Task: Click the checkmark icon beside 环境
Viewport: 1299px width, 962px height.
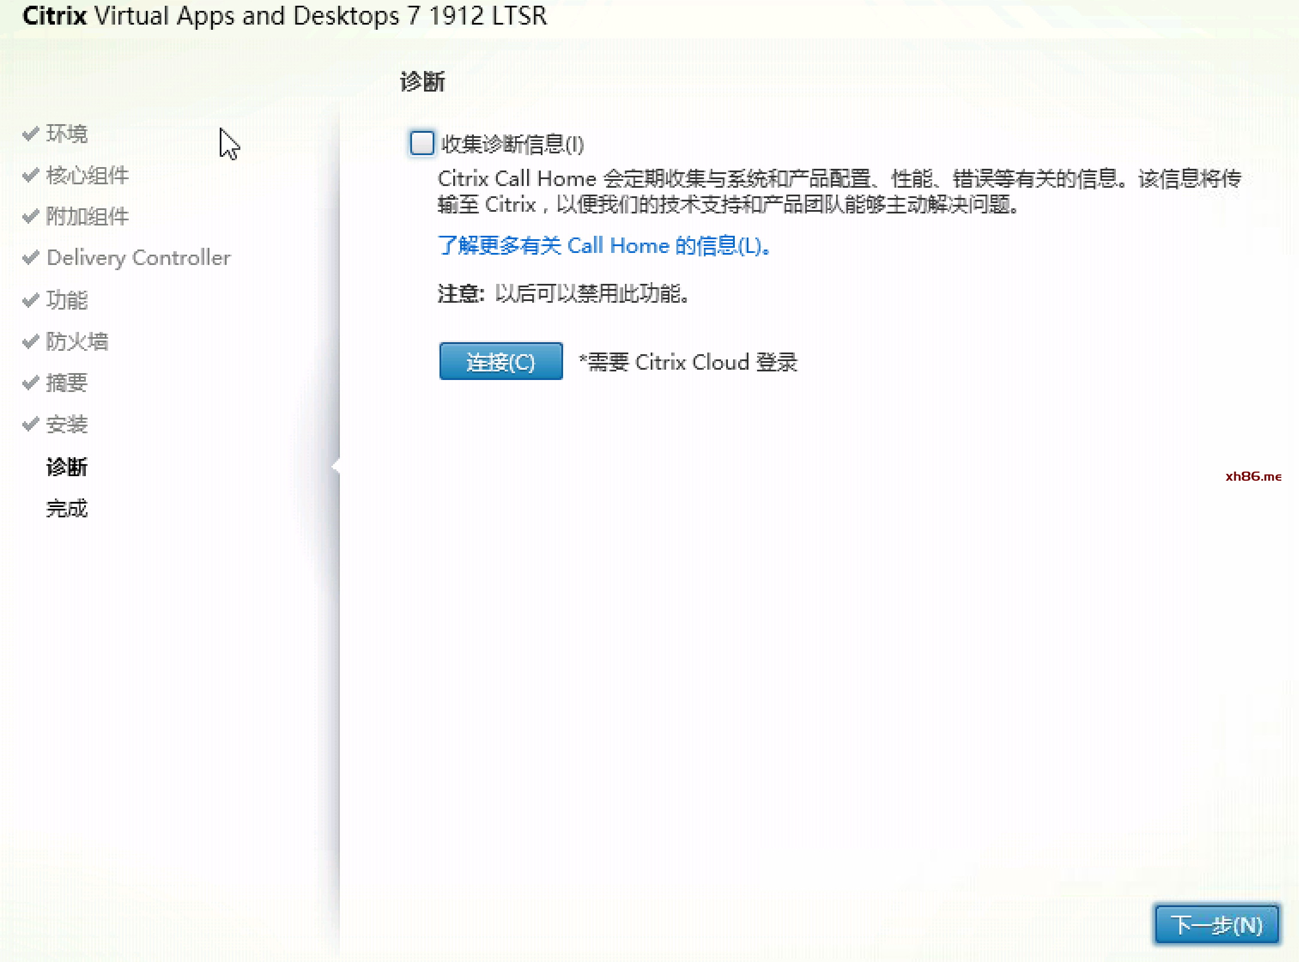Action: coord(30,134)
